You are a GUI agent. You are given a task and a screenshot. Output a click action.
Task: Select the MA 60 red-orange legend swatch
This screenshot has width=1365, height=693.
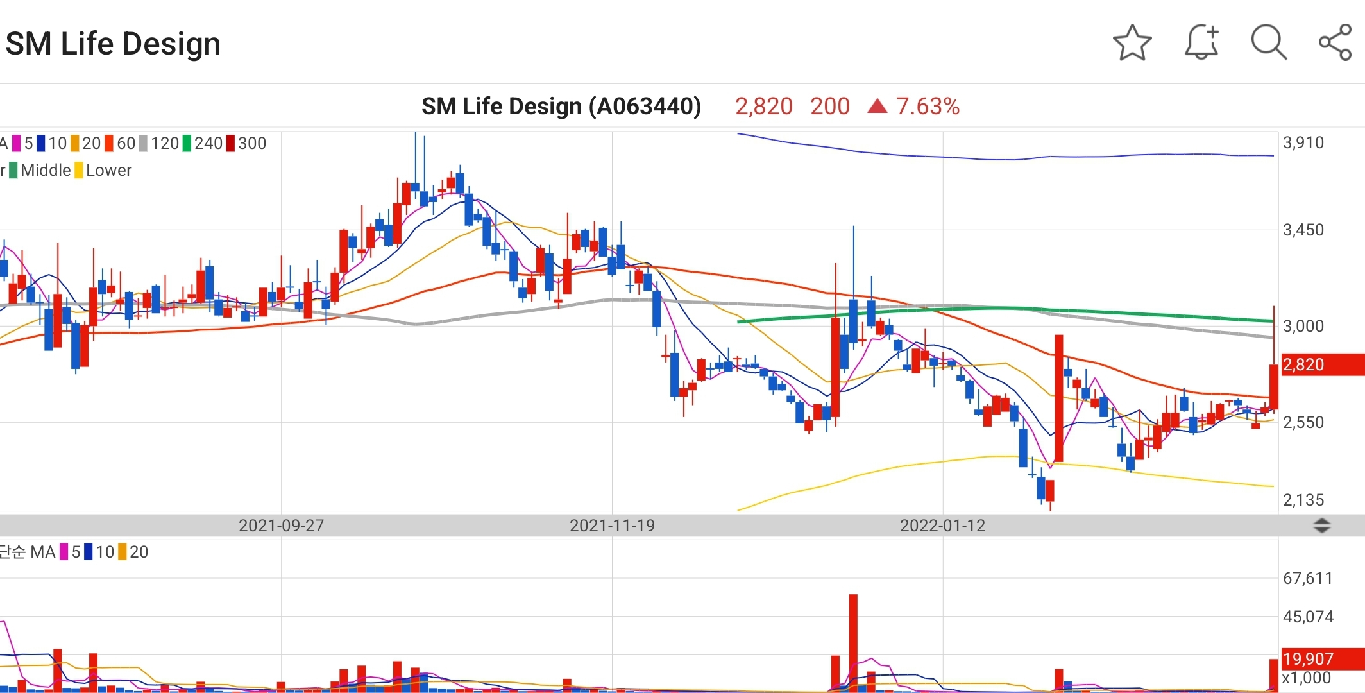109,143
